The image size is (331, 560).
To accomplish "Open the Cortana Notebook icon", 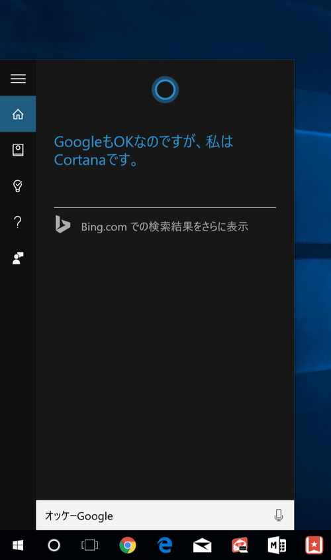I will (18, 150).
